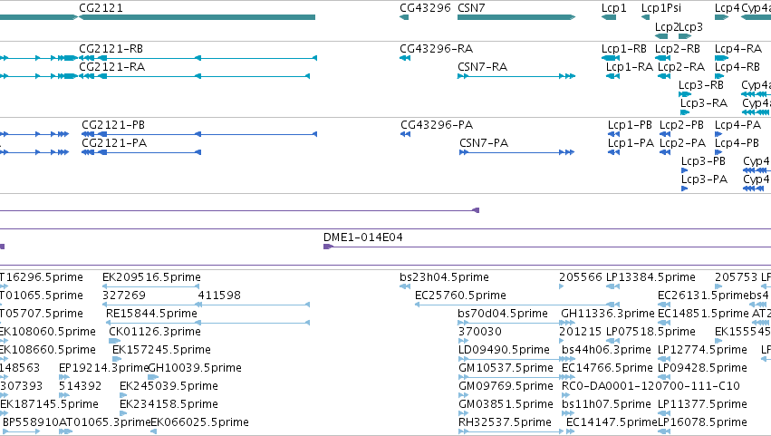This screenshot has width=771, height=436.
Task: Select the Lcp2-RB transcript label
Action: pos(678,49)
